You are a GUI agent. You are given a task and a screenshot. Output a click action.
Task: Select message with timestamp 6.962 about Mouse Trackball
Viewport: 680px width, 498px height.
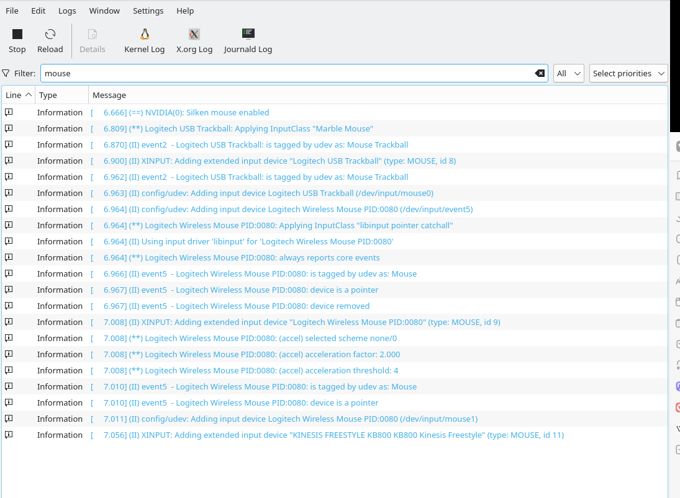250,177
